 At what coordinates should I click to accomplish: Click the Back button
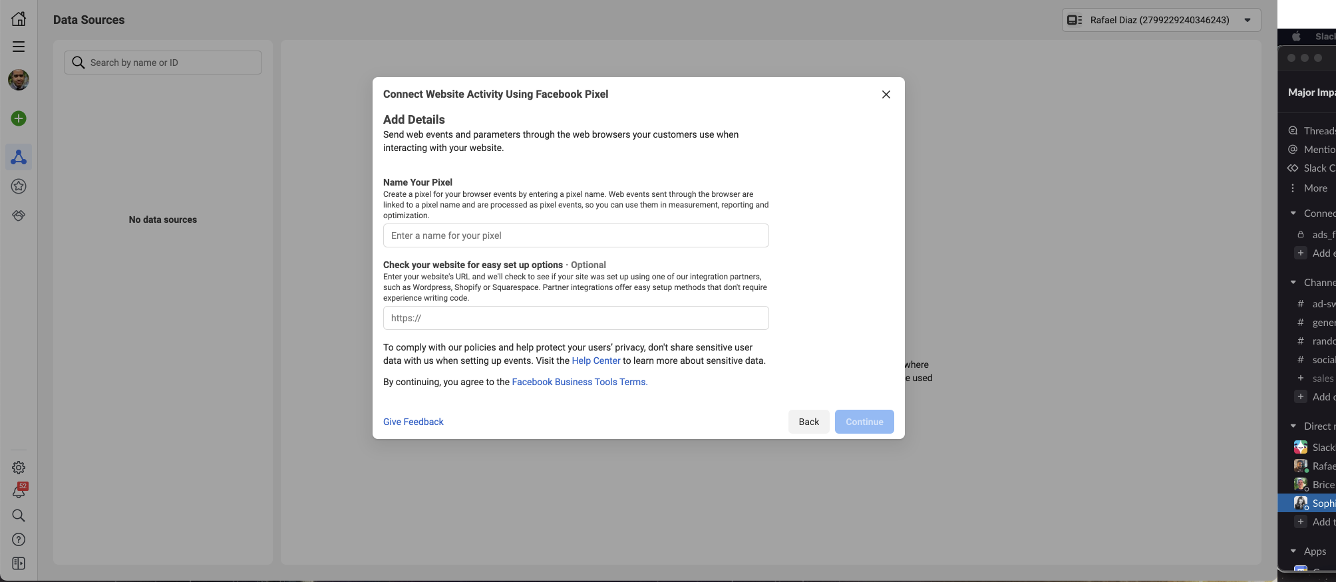(809, 422)
